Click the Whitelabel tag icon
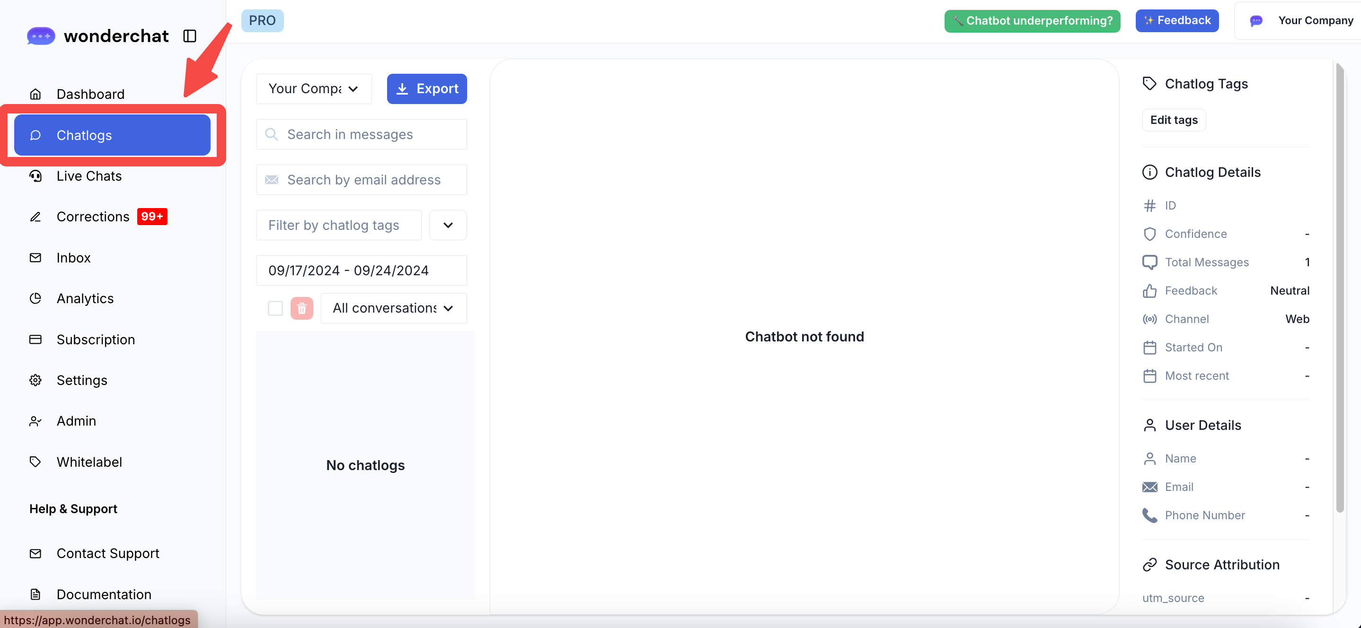Screen dimensions: 1361x628 pyautogui.click(x=35, y=462)
